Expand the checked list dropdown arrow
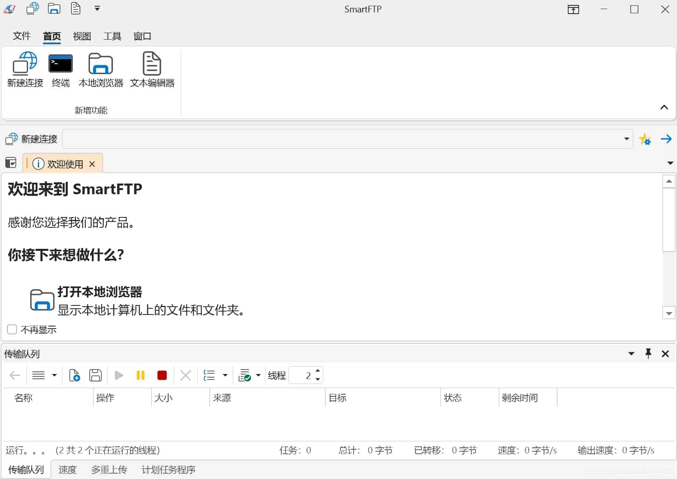Image resolution: width=677 pixels, height=479 pixels. point(258,375)
